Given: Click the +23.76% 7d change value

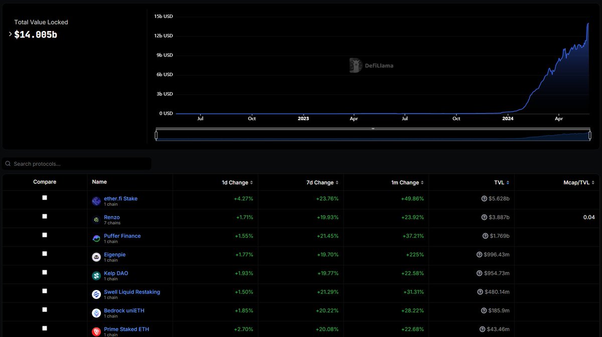Looking at the screenshot, I should (327, 199).
